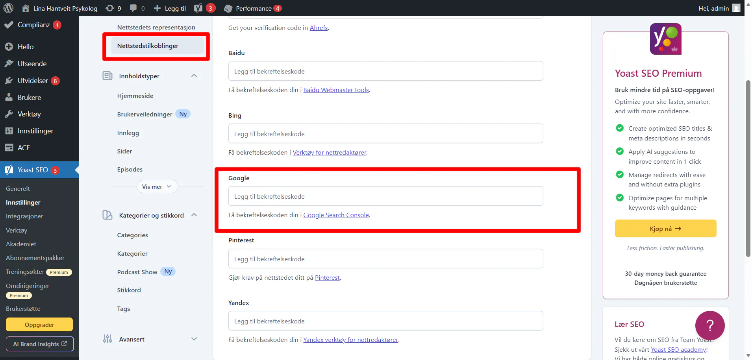Open Akademiet in the Yoast menu
The height and width of the screenshot is (360, 752).
21,244
